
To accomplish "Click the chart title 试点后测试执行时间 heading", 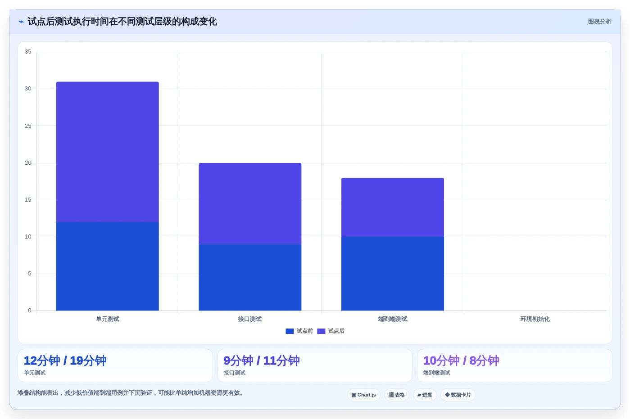I will click(x=122, y=22).
